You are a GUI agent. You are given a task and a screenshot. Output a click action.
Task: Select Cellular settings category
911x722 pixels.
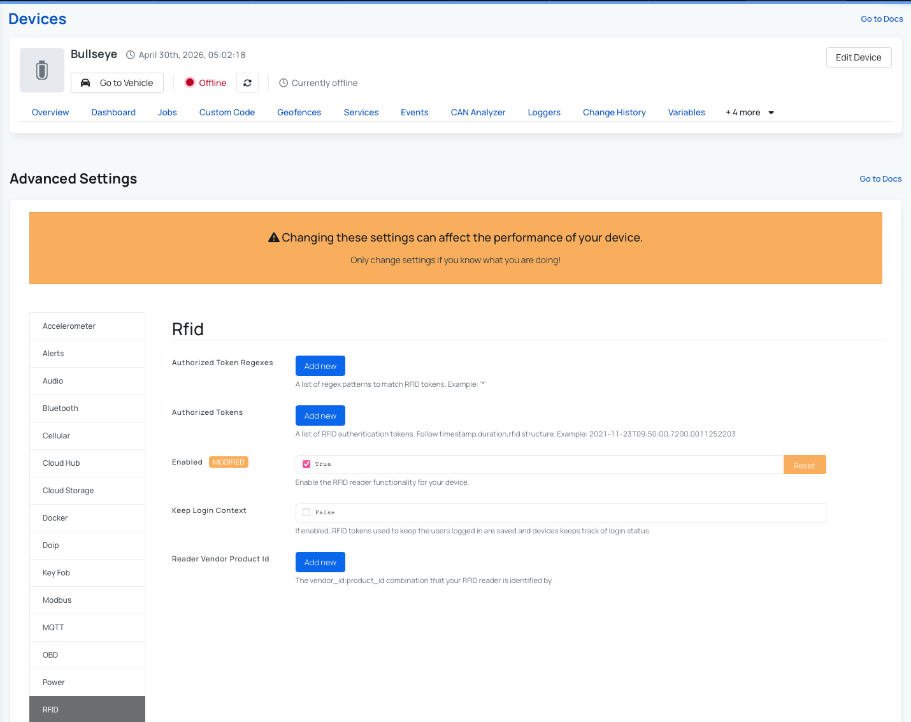tap(87, 436)
